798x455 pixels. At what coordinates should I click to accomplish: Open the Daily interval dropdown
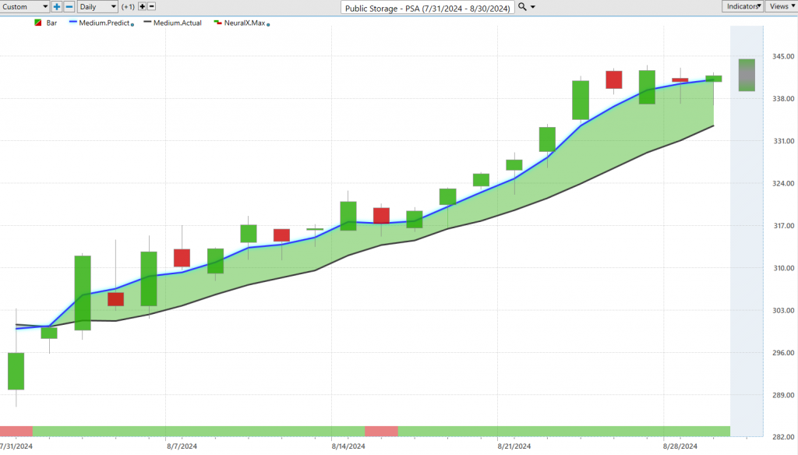[x=97, y=6]
